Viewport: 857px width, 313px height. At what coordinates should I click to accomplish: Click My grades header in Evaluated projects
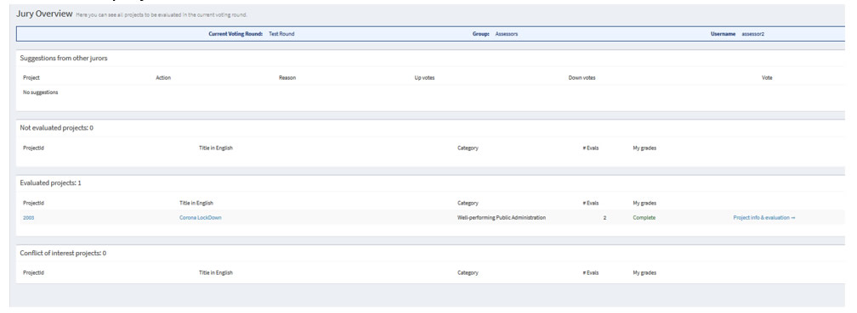644,204
